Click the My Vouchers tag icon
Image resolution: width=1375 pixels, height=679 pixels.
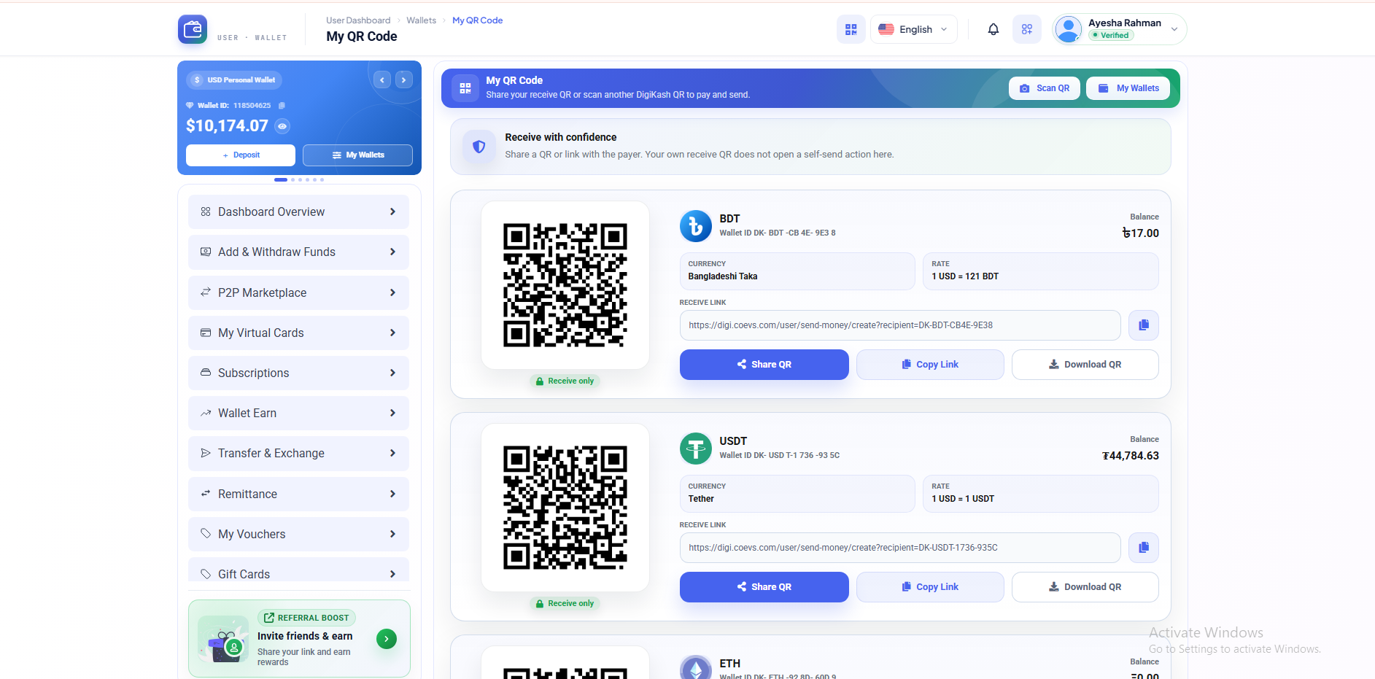(x=206, y=534)
